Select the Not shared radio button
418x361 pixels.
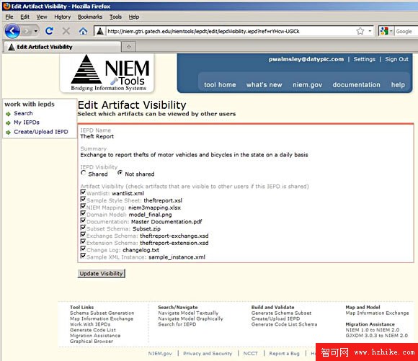(x=120, y=173)
